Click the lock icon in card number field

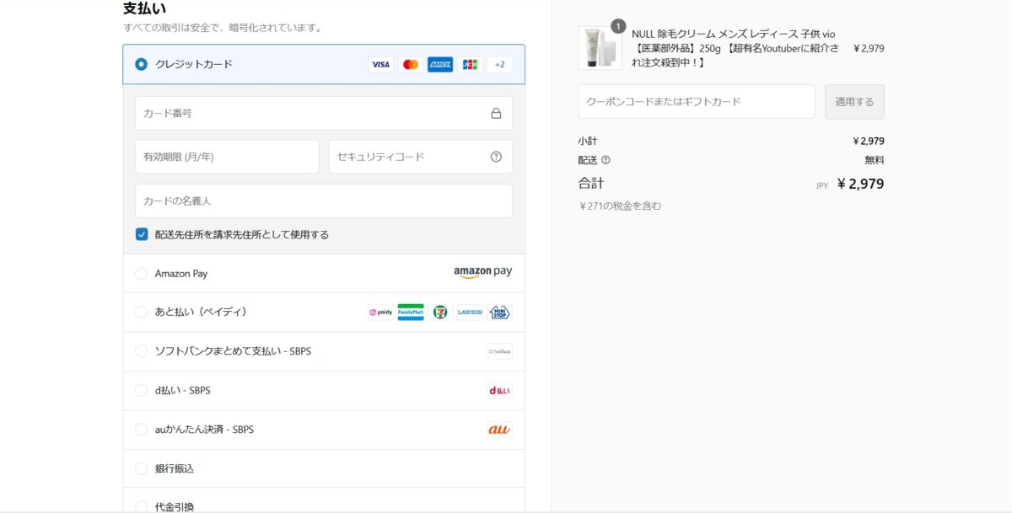tap(496, 114)
